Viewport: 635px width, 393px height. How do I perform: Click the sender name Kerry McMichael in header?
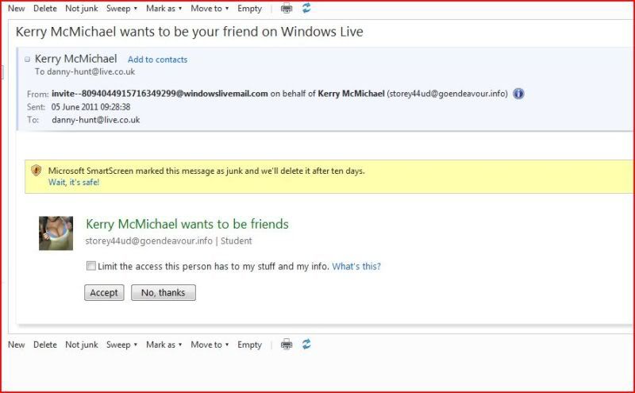[75, 59]
